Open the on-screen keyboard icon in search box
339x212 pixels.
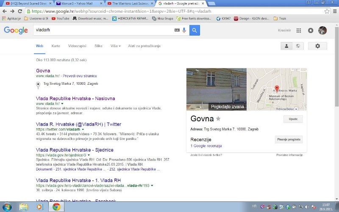pos(177,30)
